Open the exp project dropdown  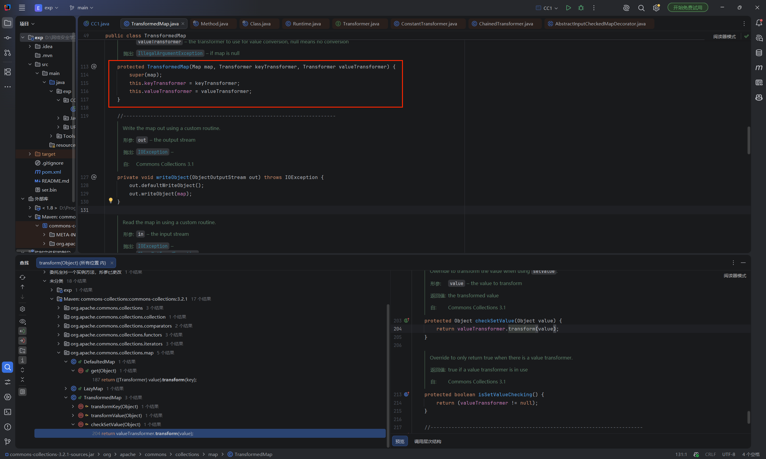coord(47,8)
